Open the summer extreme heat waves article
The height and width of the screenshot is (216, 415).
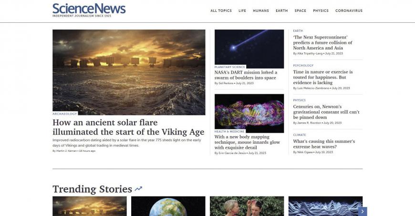[324, 144]
